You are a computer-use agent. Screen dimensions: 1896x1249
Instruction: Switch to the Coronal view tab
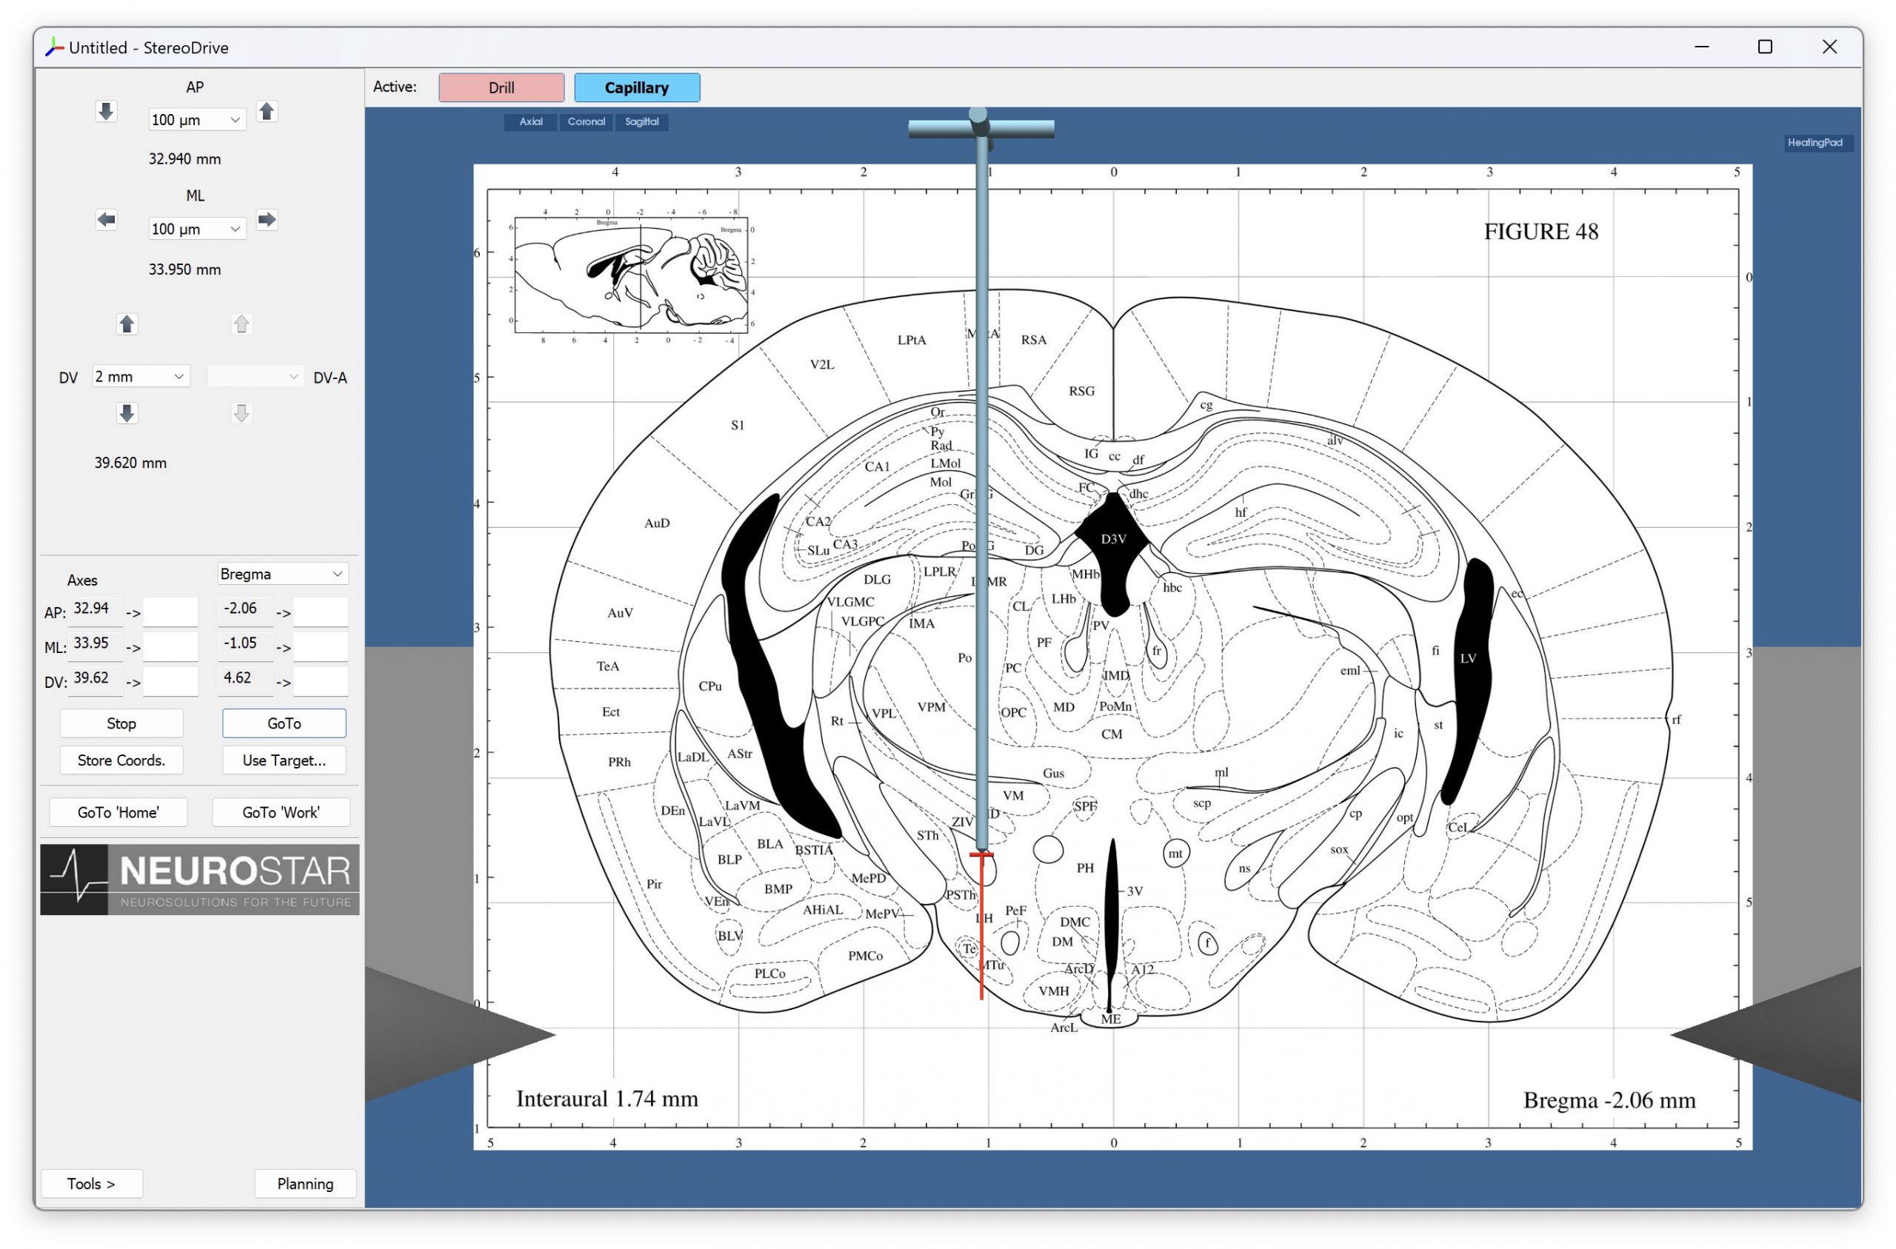tap(587, 122)
